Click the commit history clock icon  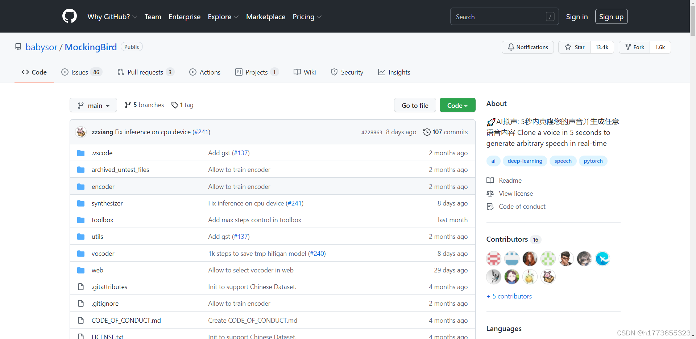pyautogui.click(x=427, y=132)
